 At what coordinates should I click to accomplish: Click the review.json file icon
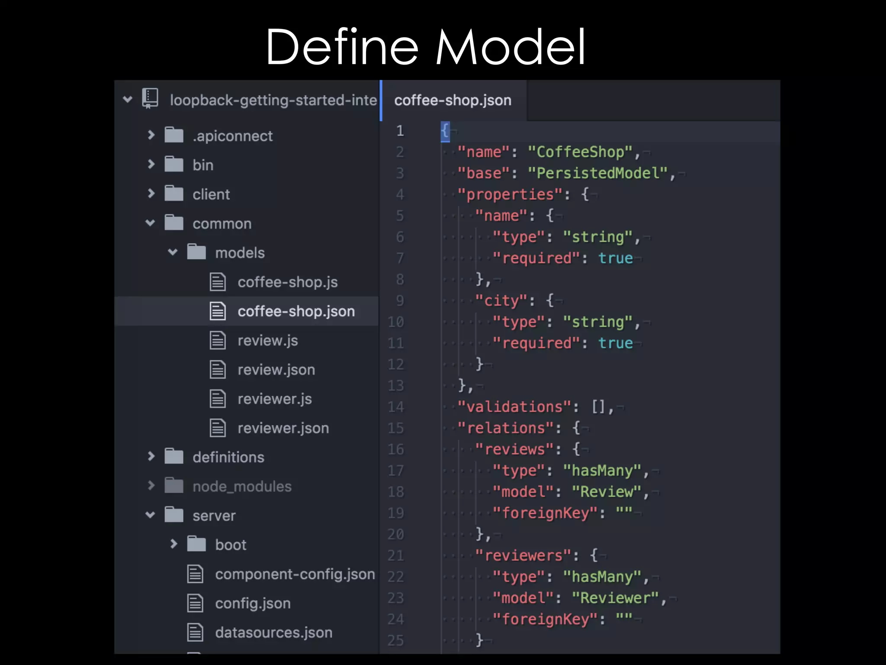[x=218, y=370]
